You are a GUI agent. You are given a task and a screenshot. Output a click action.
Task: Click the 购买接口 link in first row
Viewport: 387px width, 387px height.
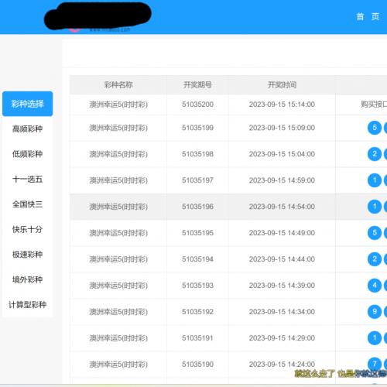click(374, 104)
